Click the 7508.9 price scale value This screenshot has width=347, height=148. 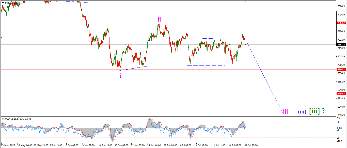[x=341, y=6]
